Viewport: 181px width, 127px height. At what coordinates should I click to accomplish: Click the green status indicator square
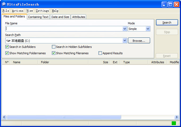[x=174, y=123]
